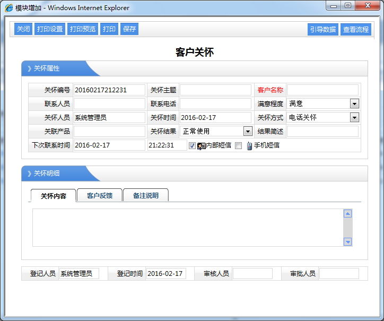Click the Internet Explorer icon in title bar
The height and width of the screenshot is (321, 384).
point(9,8)
